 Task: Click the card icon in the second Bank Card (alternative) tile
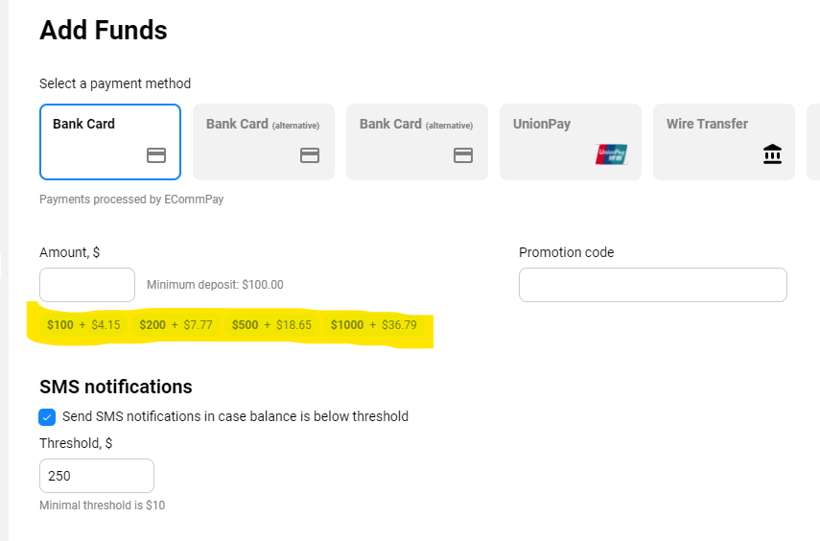coord(463,155)
